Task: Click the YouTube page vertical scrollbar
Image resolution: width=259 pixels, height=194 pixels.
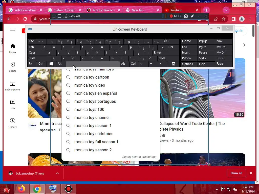Action: pos(253,31)
